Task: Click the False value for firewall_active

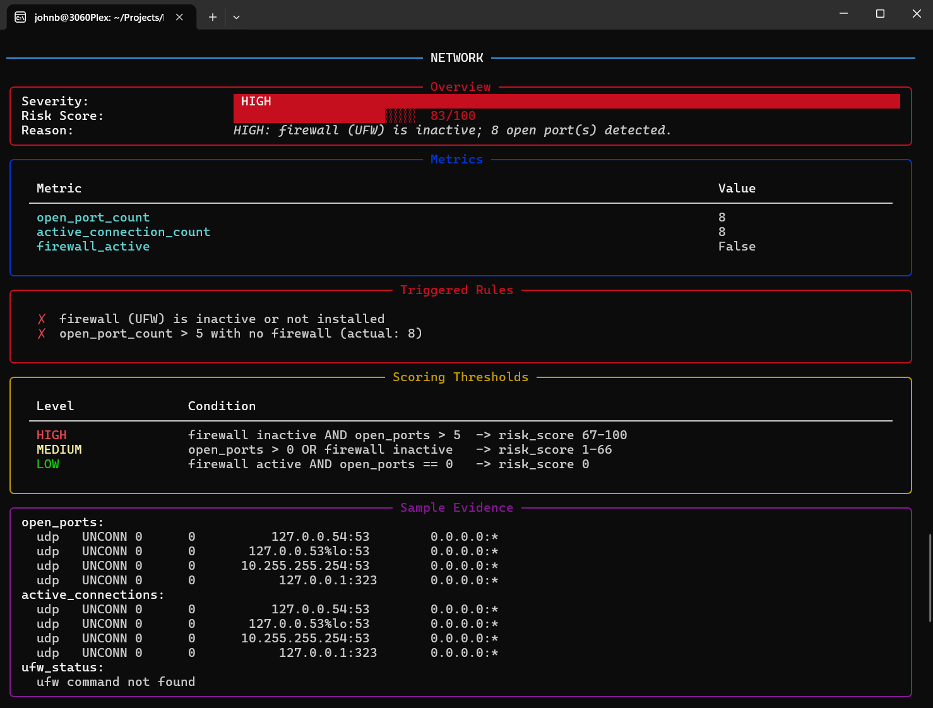Action: coord(737,247)
